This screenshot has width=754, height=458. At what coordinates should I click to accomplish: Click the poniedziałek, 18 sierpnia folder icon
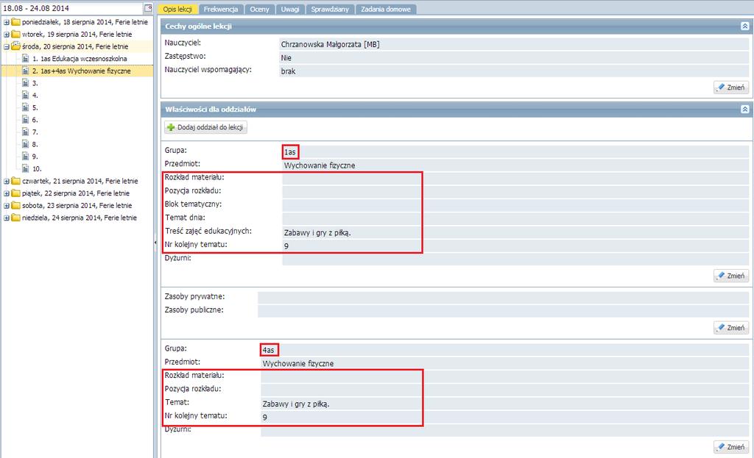(15, 21)
